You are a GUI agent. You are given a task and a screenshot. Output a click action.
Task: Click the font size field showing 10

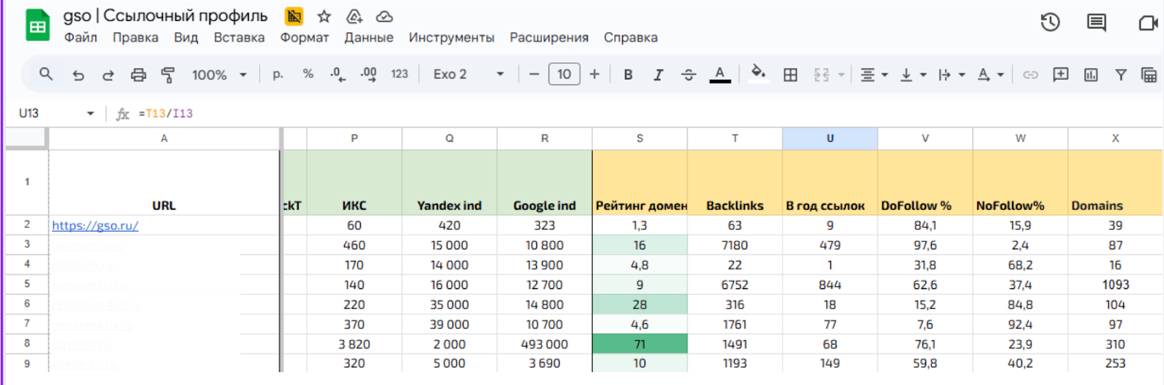point(564,74)
